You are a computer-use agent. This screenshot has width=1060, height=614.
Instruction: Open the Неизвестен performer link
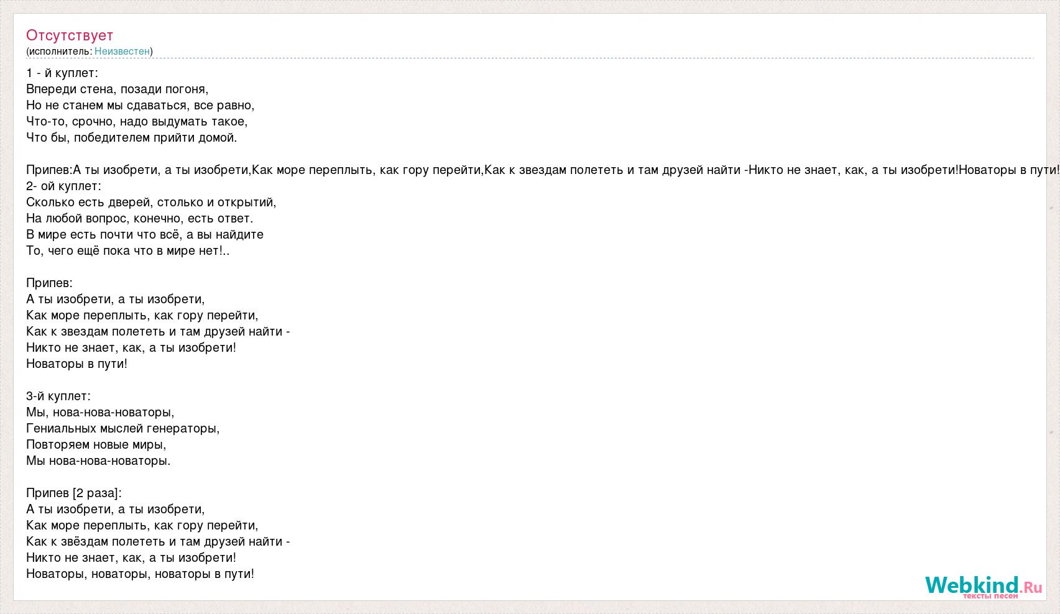[122, 51]
